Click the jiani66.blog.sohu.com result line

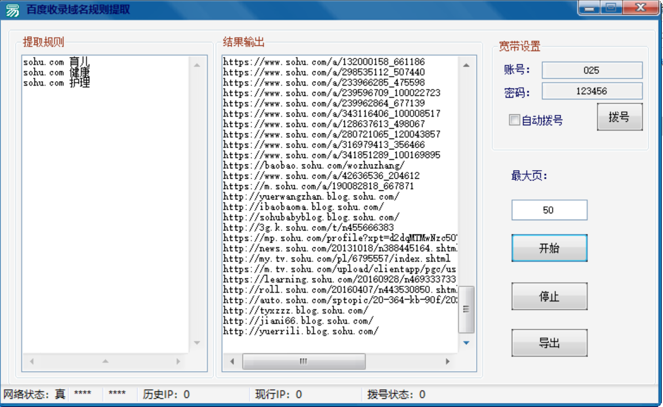(x=299, y=320)
